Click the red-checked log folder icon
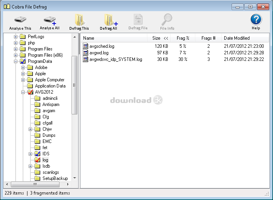This screenshot has height=200, width=273. coord(38,160)
